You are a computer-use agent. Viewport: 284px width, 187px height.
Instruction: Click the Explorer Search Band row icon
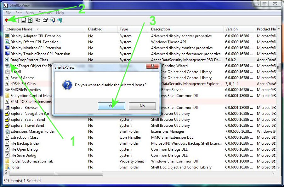pyautogui.click(x=7, y=119)
